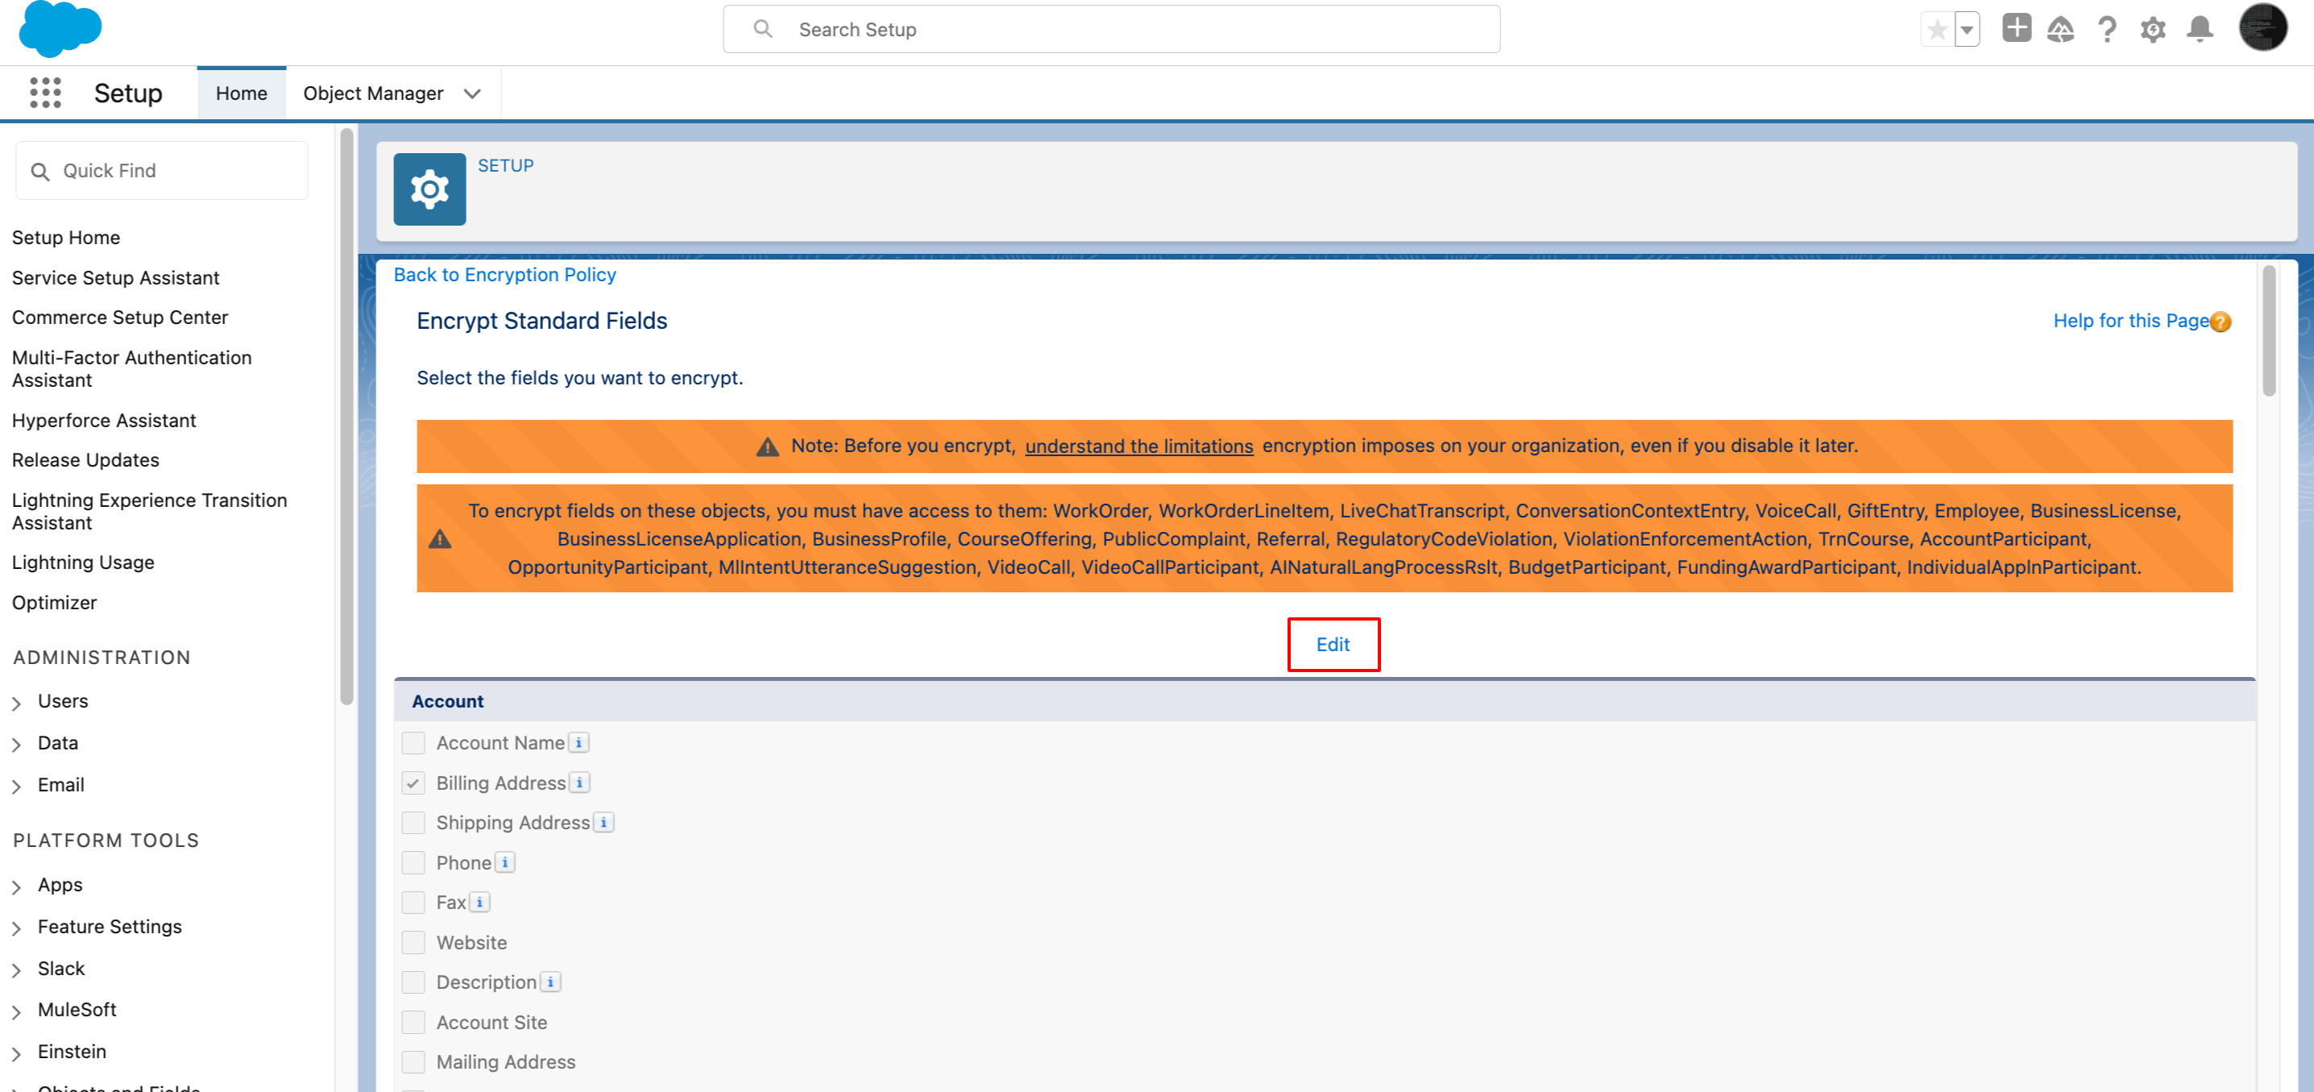Enable the Website field checkbox
The width and height of the screenshot is (2314, 1092).
[413, 942]
